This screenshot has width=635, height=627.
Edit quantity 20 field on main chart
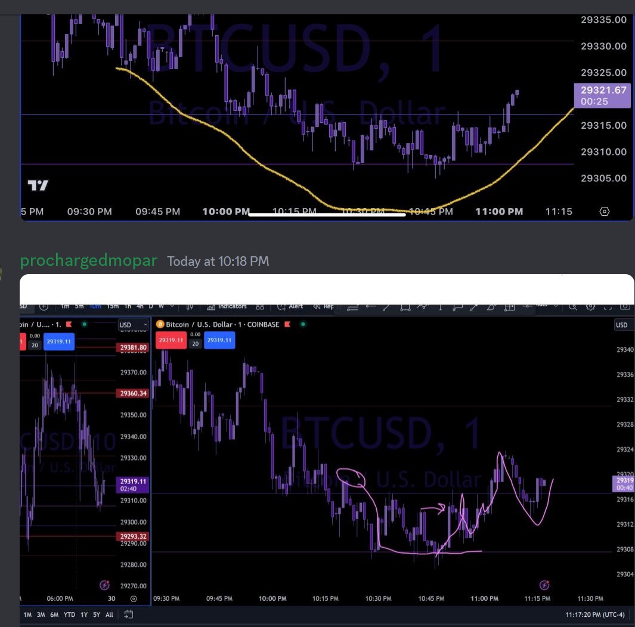196,344
